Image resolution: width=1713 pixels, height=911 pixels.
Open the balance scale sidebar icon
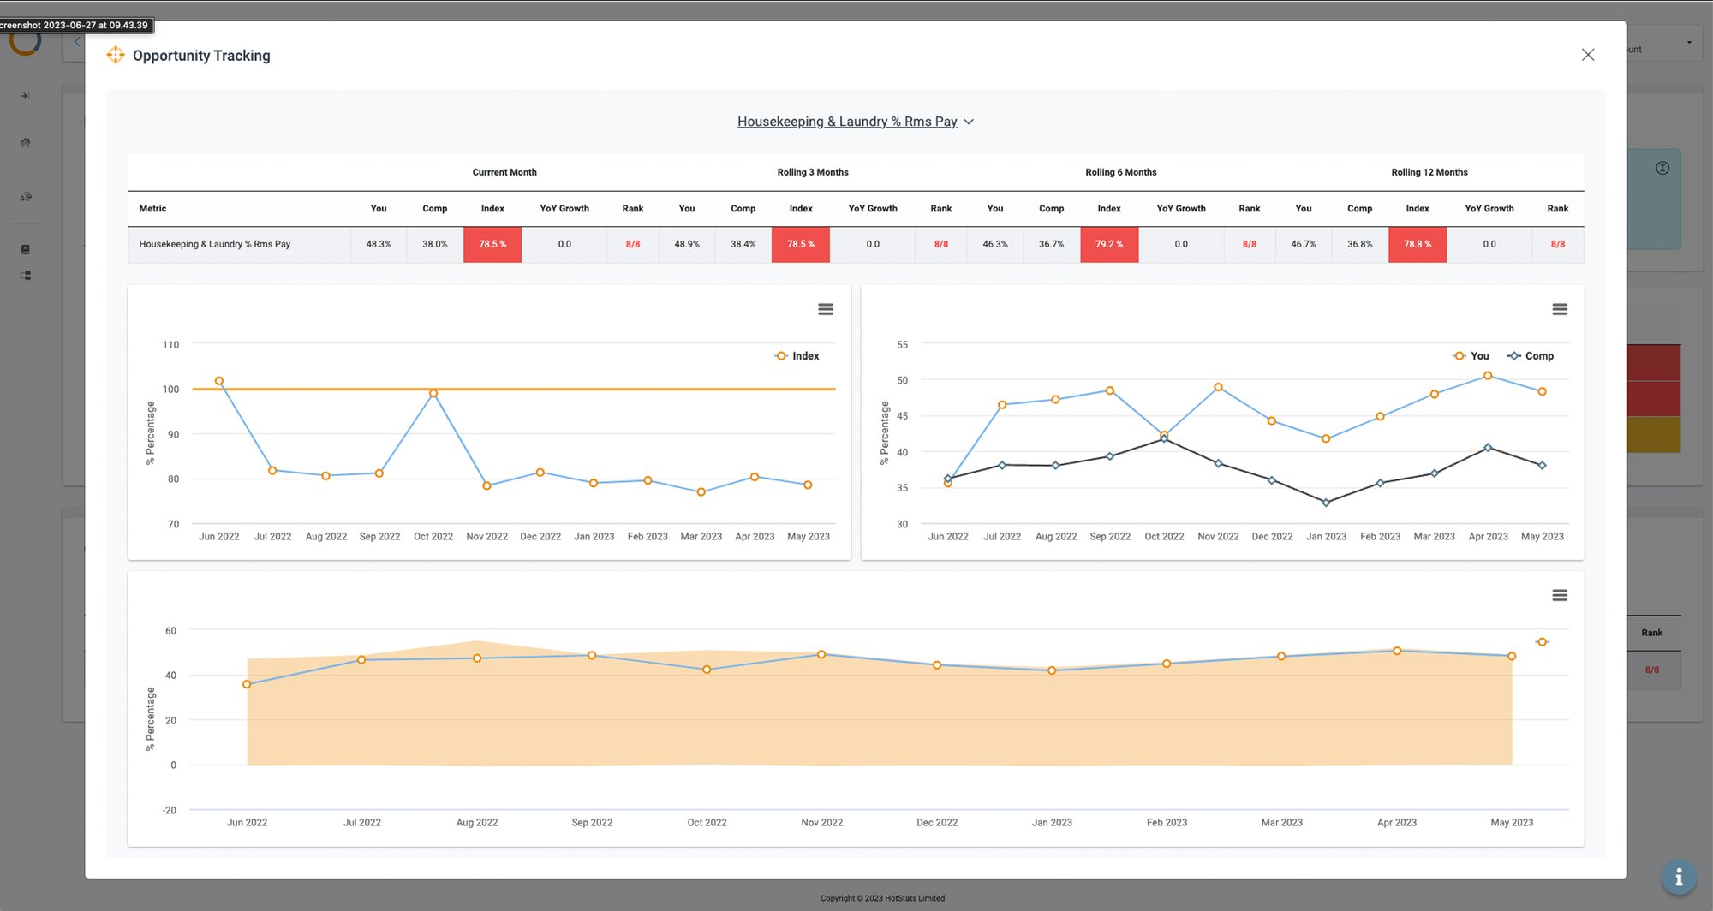tap(26, 196)
